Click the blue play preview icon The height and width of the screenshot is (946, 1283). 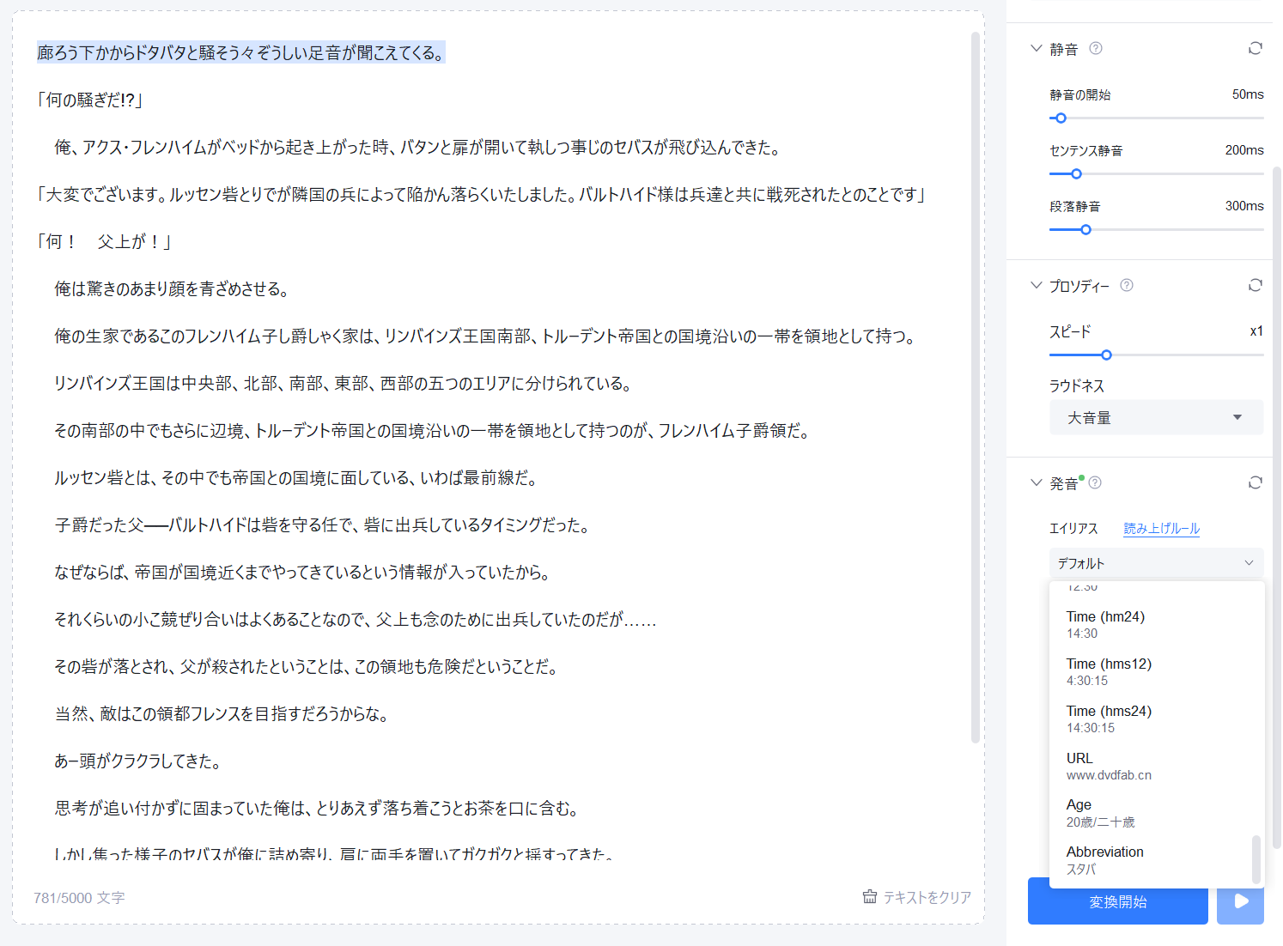tap(1240, 901)
